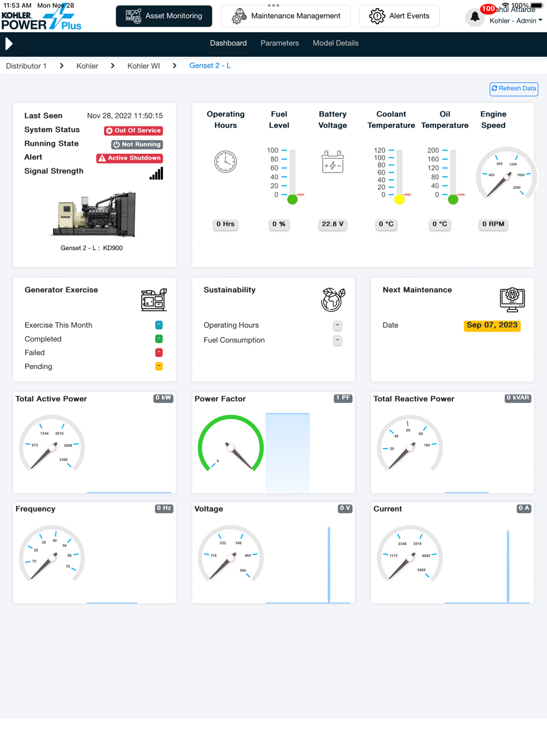
Task: Click the Kohler WI breadcrumb link
Action: (x=143, y=66)
